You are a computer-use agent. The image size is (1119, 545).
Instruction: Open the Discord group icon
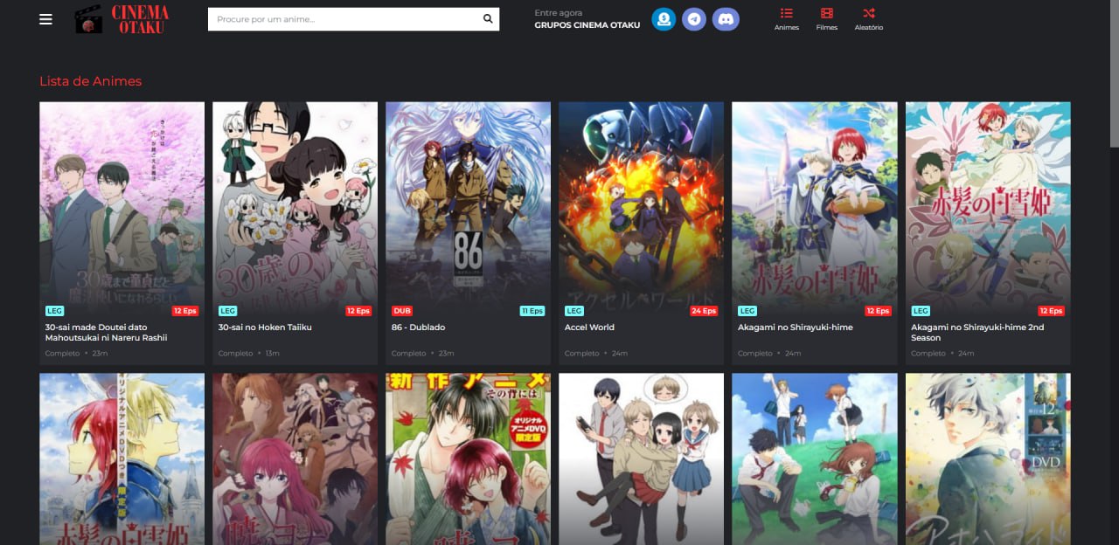click(x=726, y=19)
